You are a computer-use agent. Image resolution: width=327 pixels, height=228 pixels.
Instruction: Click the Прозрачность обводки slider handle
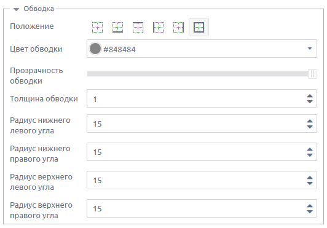[x=312, y=74]
